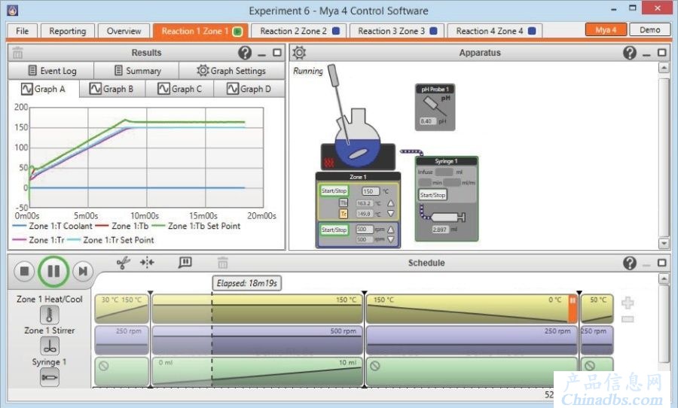Open the File menu
Viewport: 678px width, 408px height.
[22, 31]
